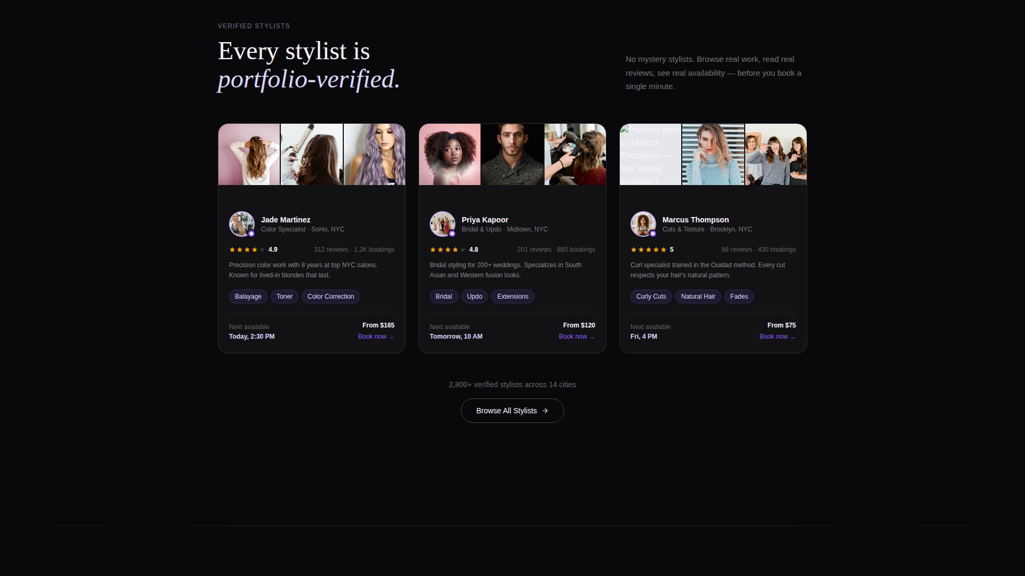Click 'Fri, 4 PM' availability
Screen dimensions: 1025x576
644,337
